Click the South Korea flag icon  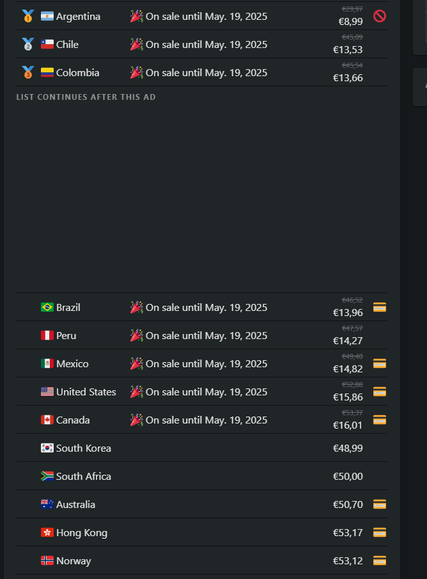pyautogui.click(x=47, y=448)
